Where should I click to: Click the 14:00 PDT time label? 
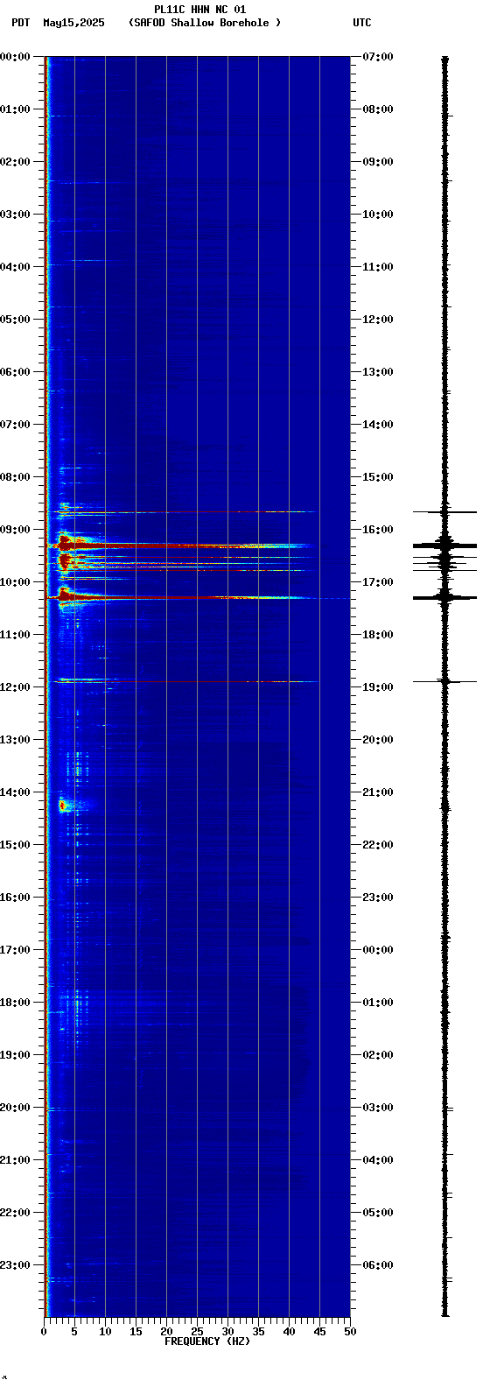point(15,792)
